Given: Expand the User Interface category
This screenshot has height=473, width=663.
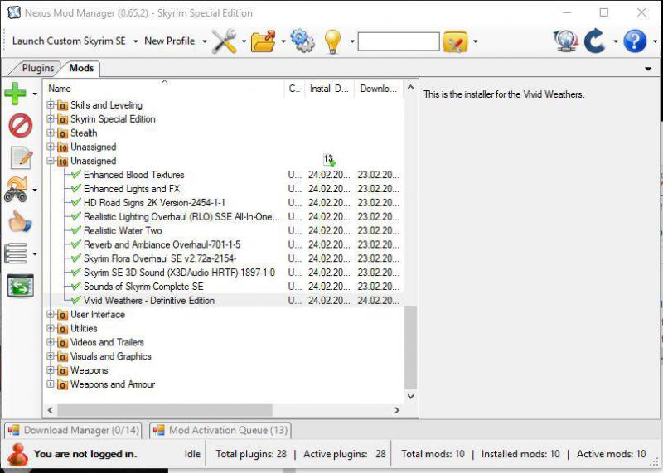Looking at the screenshot, I should click(51, 315).
